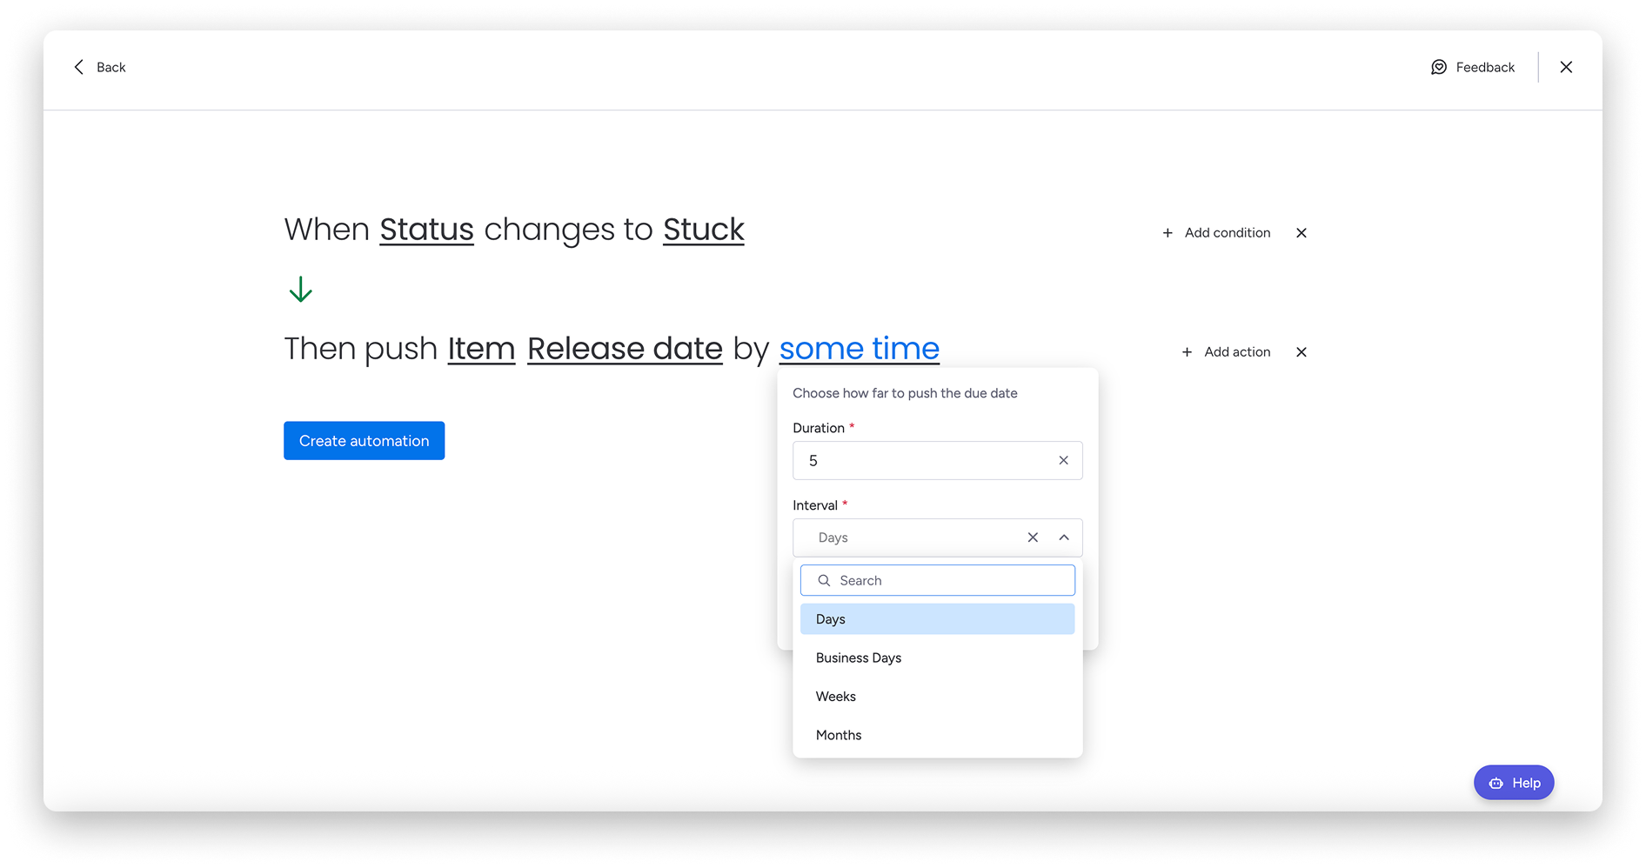Open the Stuck status value selector
Viewport: 1646px width, 868px height.
(x=703, y=230)
